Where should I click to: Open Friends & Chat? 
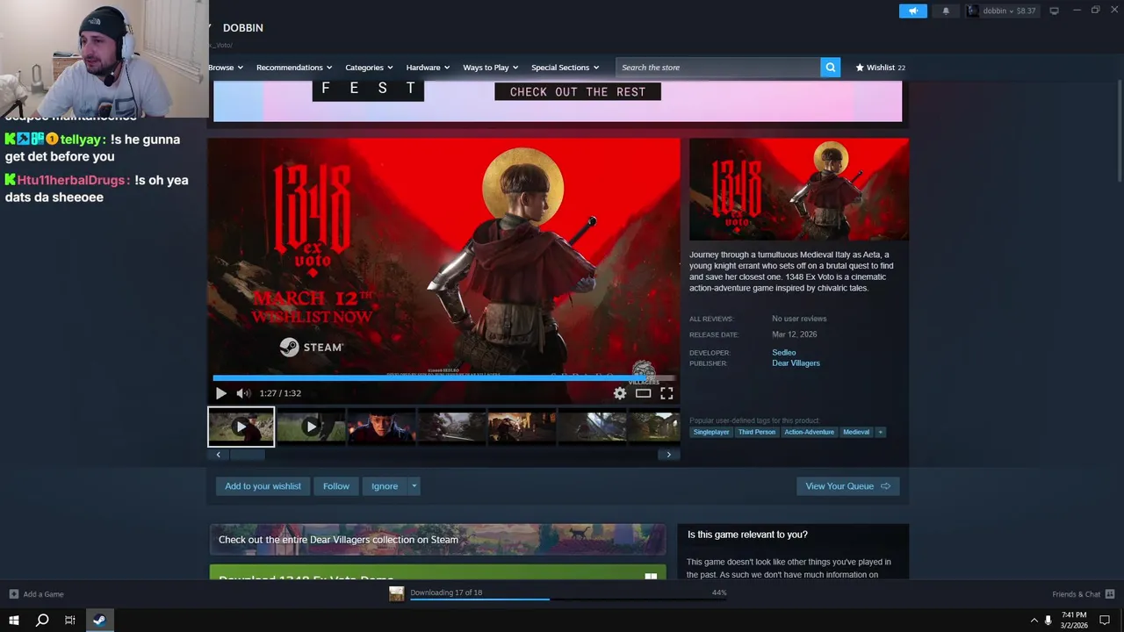click(x=1077, y=594)
